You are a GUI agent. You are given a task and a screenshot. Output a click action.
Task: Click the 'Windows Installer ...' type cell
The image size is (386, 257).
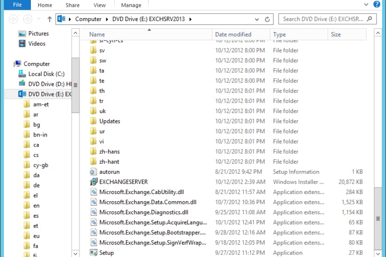pos(299,182)
